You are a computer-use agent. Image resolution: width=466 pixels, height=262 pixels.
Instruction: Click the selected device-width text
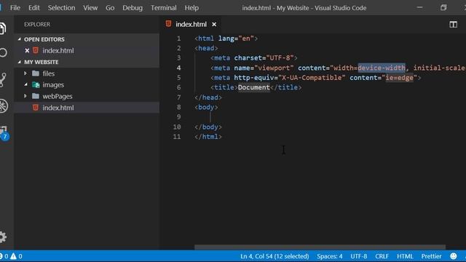click(382, 68)
